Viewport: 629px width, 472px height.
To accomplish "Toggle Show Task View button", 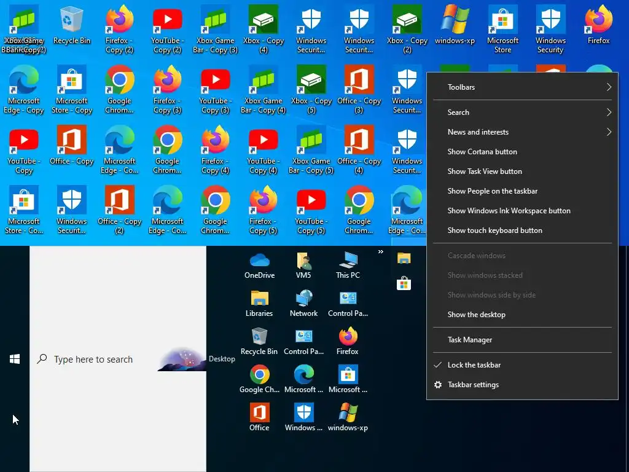I will (522, 171).
